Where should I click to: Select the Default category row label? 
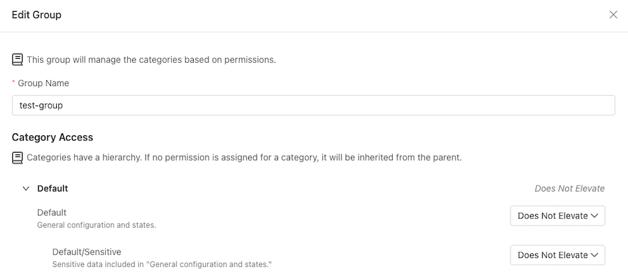pyautogui.click(x=52, y=212)
